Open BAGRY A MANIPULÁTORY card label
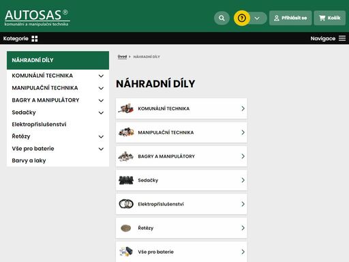Viewport: 349px width, 262px height. point(166,156)
